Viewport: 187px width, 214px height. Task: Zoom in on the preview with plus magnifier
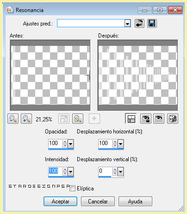point(26,119)
